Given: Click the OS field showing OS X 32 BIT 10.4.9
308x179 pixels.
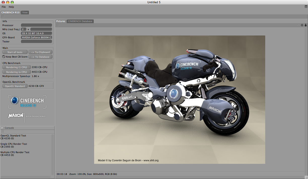Looking at the screenshot, I should tap(36, 33).
